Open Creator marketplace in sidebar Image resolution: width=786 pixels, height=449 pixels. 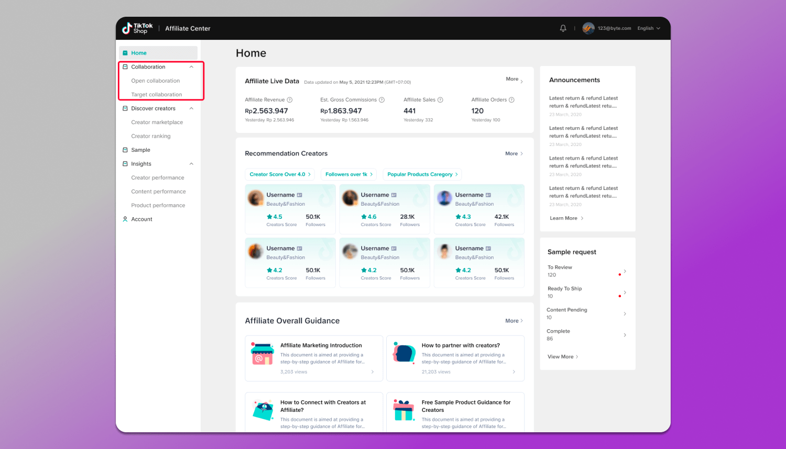pyautogui.click(x=157, y=122)
